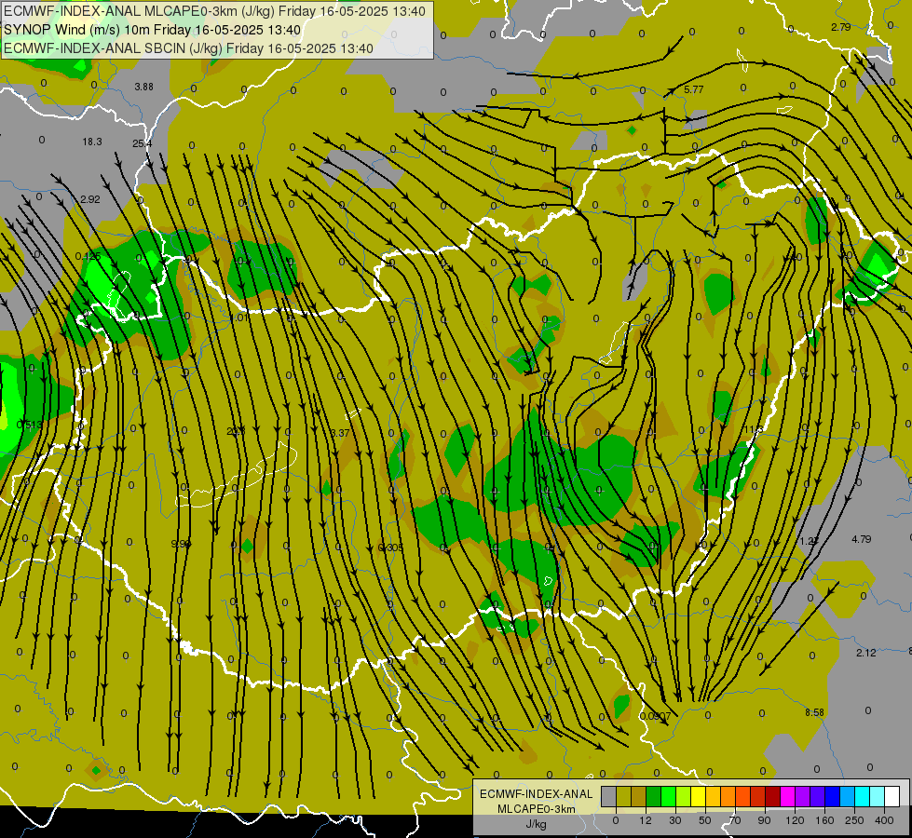Image resolution: width=912 pixels, height=838 pixels.
Task: Click the legend tick value 90
Action: 764,820
